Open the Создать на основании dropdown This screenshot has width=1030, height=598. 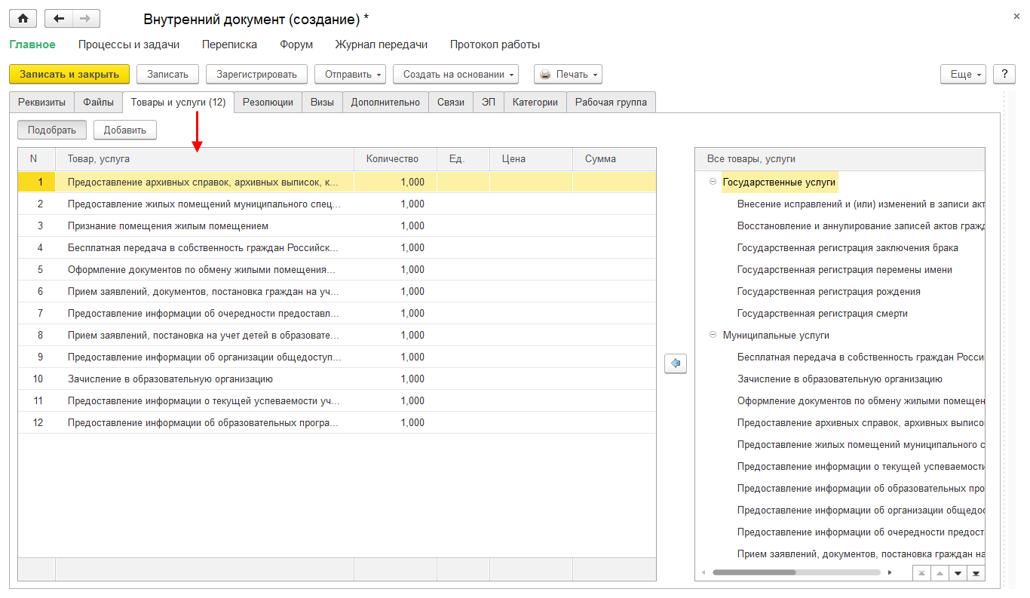[x=455, y=74]
